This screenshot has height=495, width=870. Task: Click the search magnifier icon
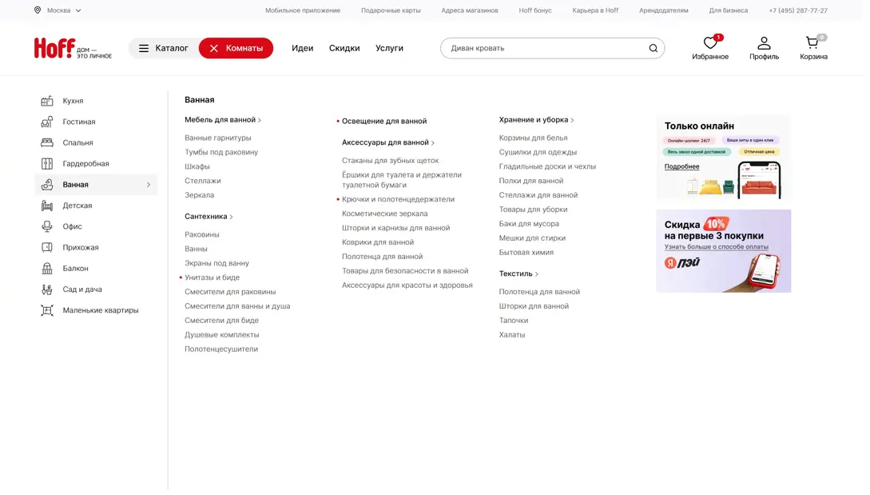pos(653,48)
